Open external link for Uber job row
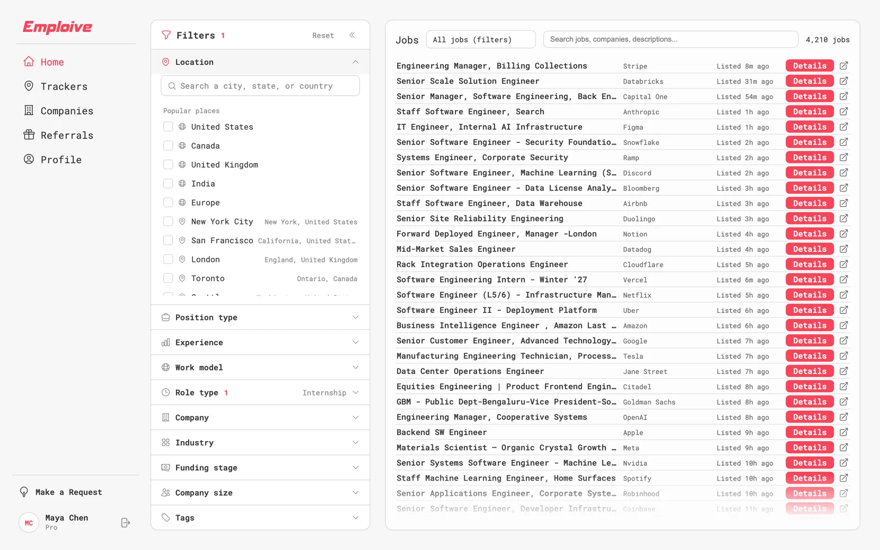880x550 pixels. click(x=844, y=310)
